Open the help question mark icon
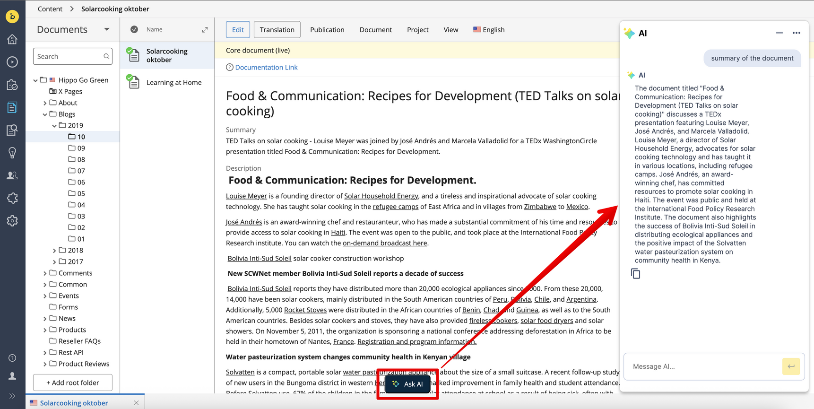814x409 pixels. (x=12, y=358)
